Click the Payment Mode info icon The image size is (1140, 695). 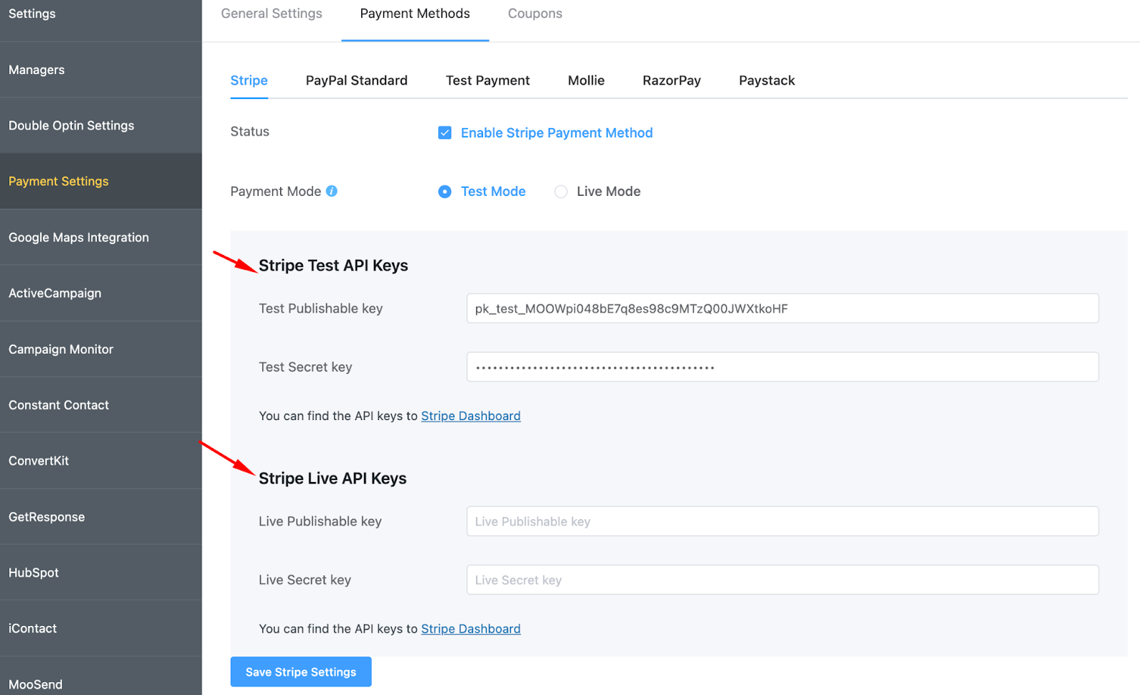point(331,191)
